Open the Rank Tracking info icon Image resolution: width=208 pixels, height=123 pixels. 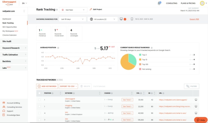57,10
